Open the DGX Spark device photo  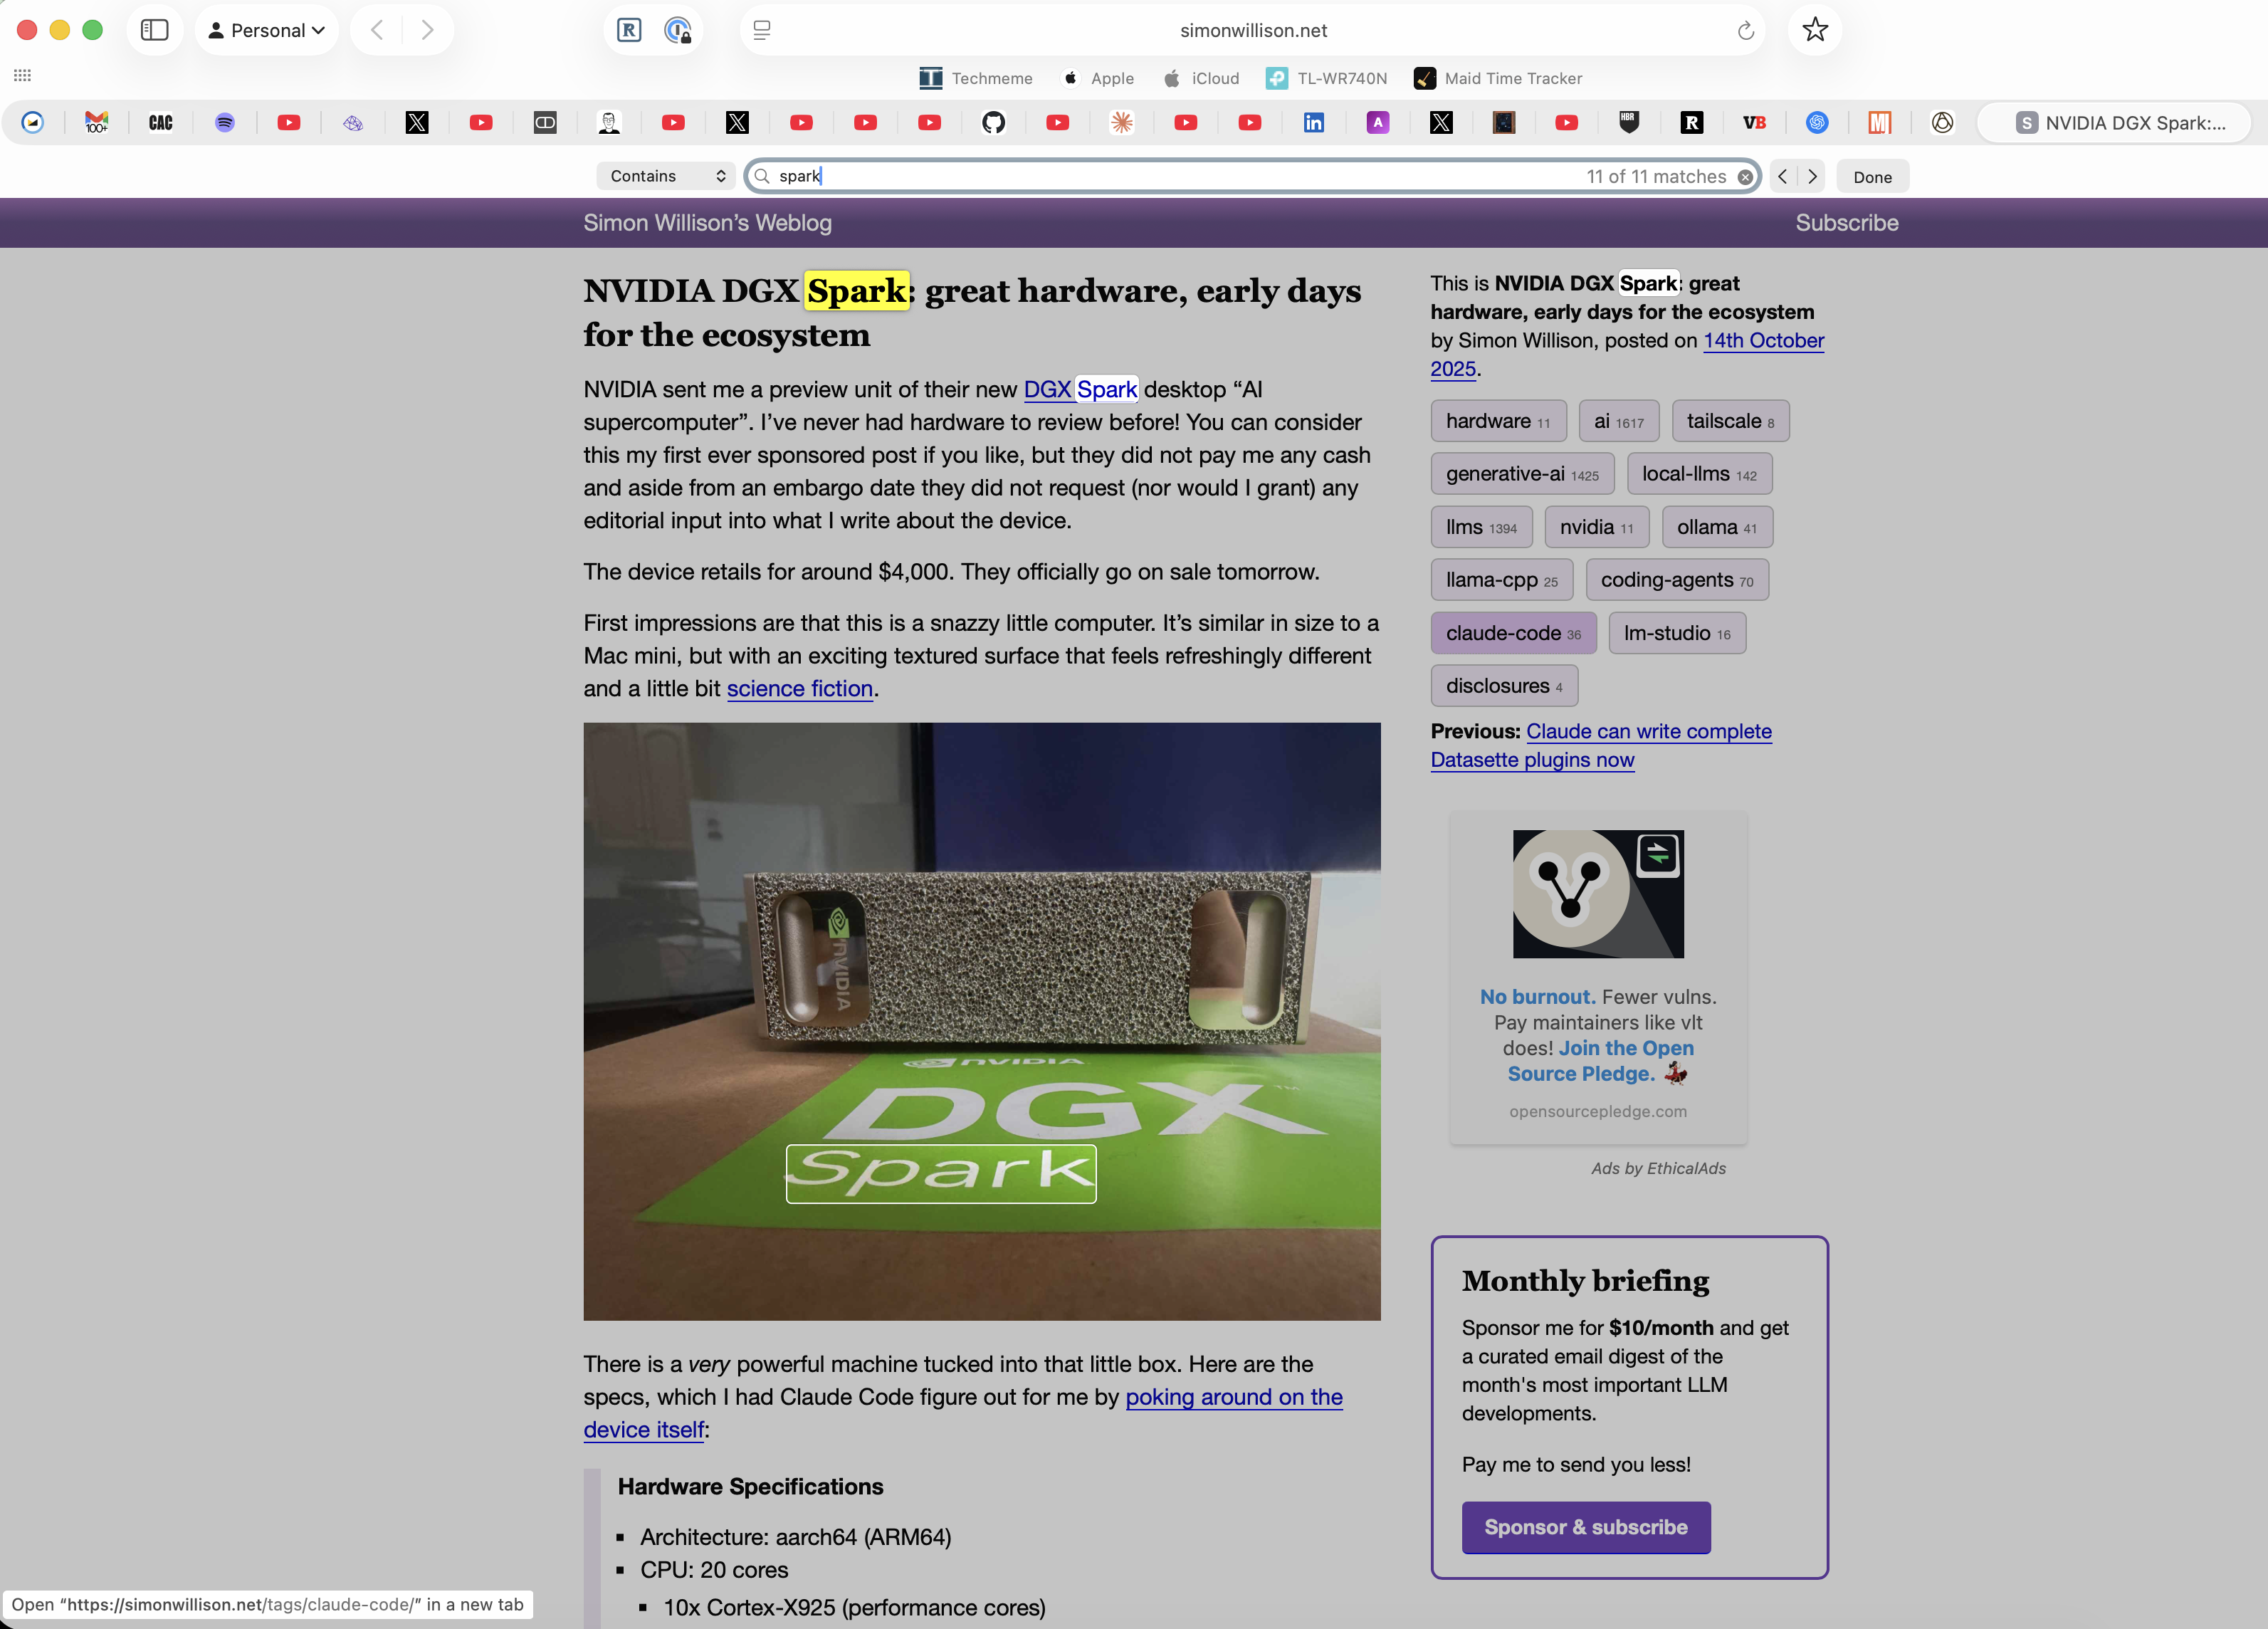pyautogui.click(x=982, y=1021)
